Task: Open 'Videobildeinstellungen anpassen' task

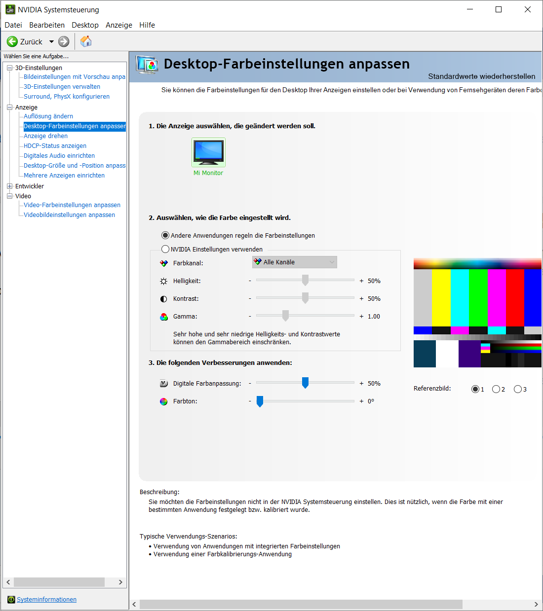Action: (70, 215)
